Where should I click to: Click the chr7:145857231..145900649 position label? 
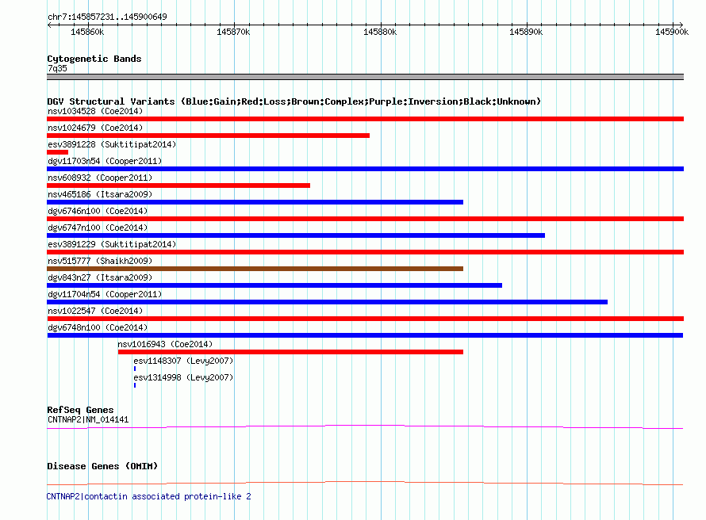[107, 17]
